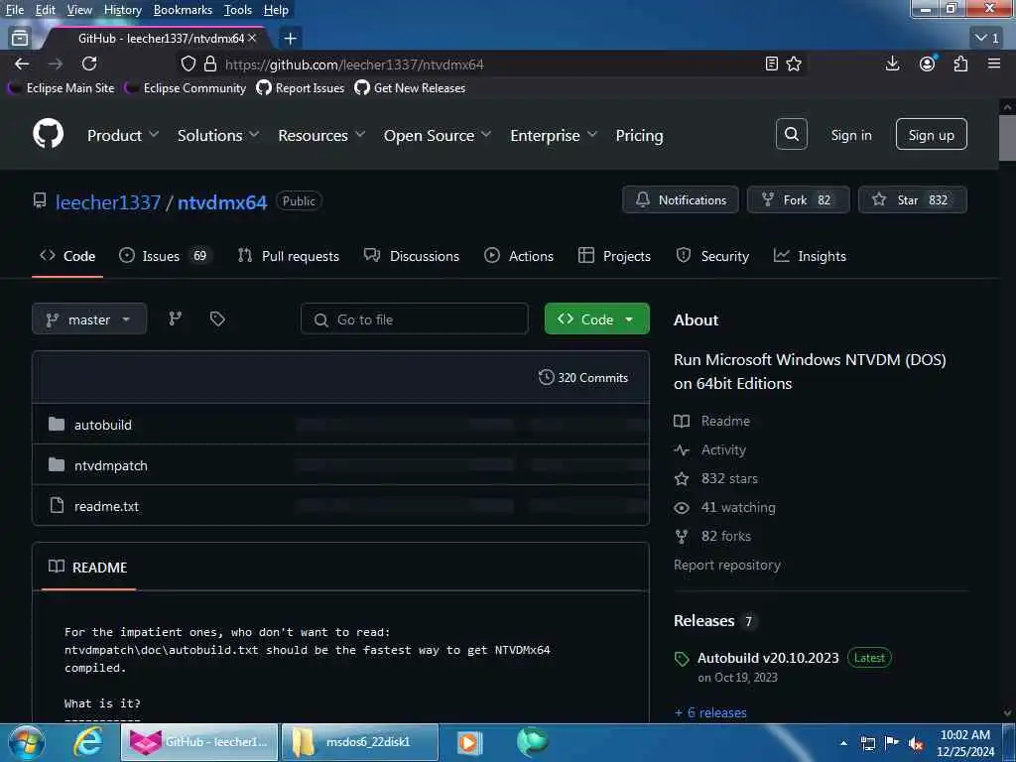Open the media player taskbar icon
The height and width of the screenshot is (762, 1016).
click(468, 742)
